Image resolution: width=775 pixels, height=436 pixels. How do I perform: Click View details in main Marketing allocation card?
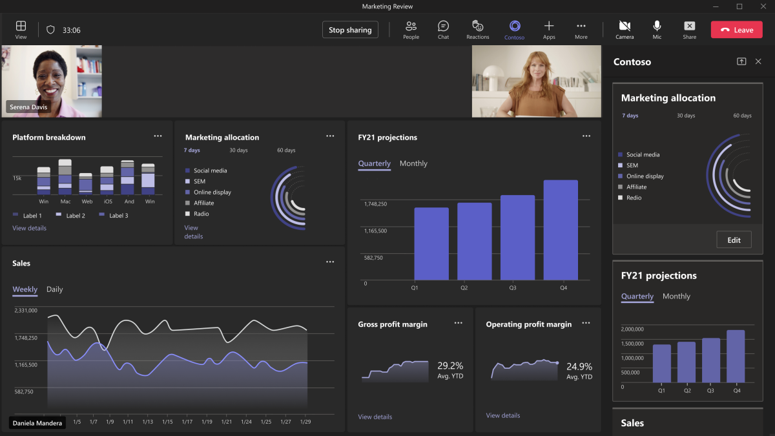pyautogui.click(x=194, y=232)
